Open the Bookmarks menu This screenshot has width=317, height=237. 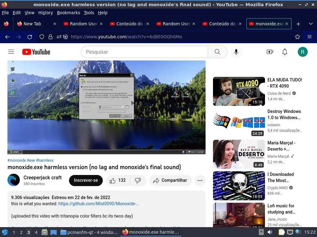(68, 13)
